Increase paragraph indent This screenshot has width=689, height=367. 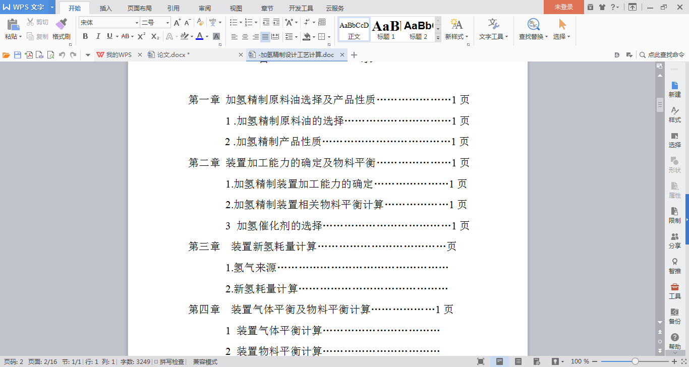pos(276,23)
